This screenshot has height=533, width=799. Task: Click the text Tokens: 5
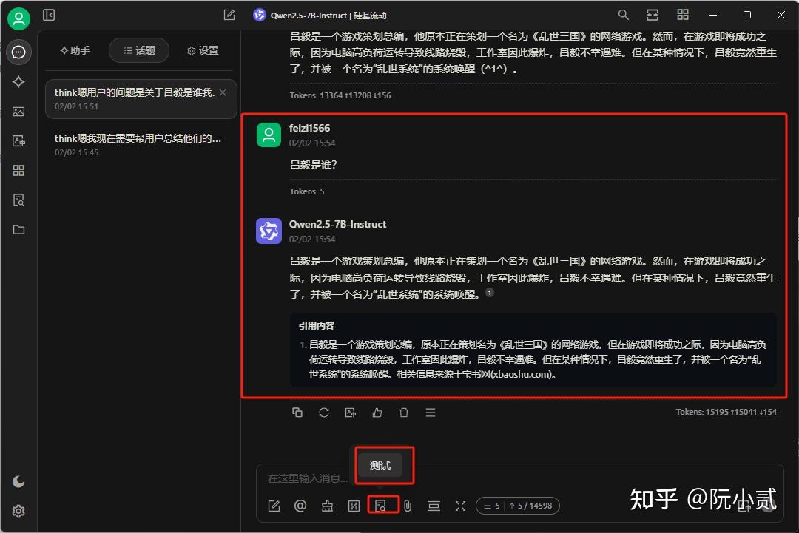click(307, 191)
